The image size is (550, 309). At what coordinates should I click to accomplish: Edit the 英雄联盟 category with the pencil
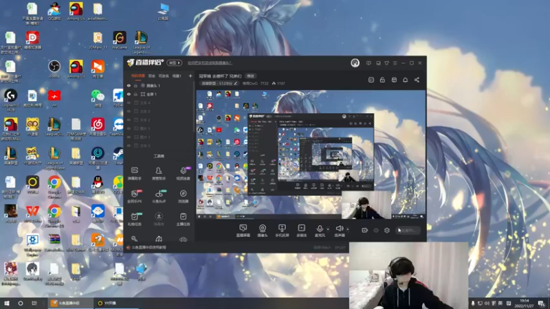236,83
